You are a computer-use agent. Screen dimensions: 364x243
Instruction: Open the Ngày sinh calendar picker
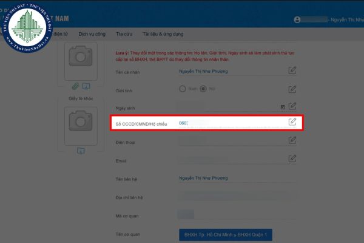coord(282,108)
